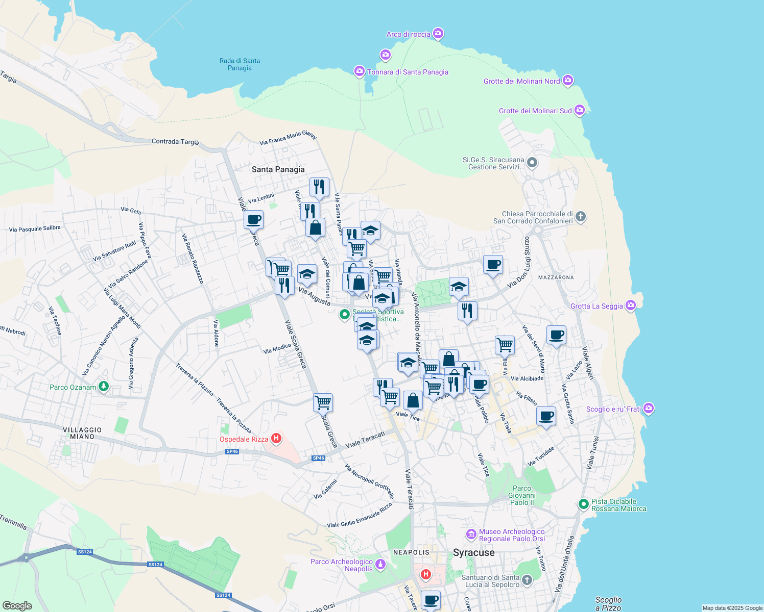The height and width of the screenshot is (612, 764).
Task: Click the Tonnara di Santa Panagia photo marker
Action: [359, 71]
